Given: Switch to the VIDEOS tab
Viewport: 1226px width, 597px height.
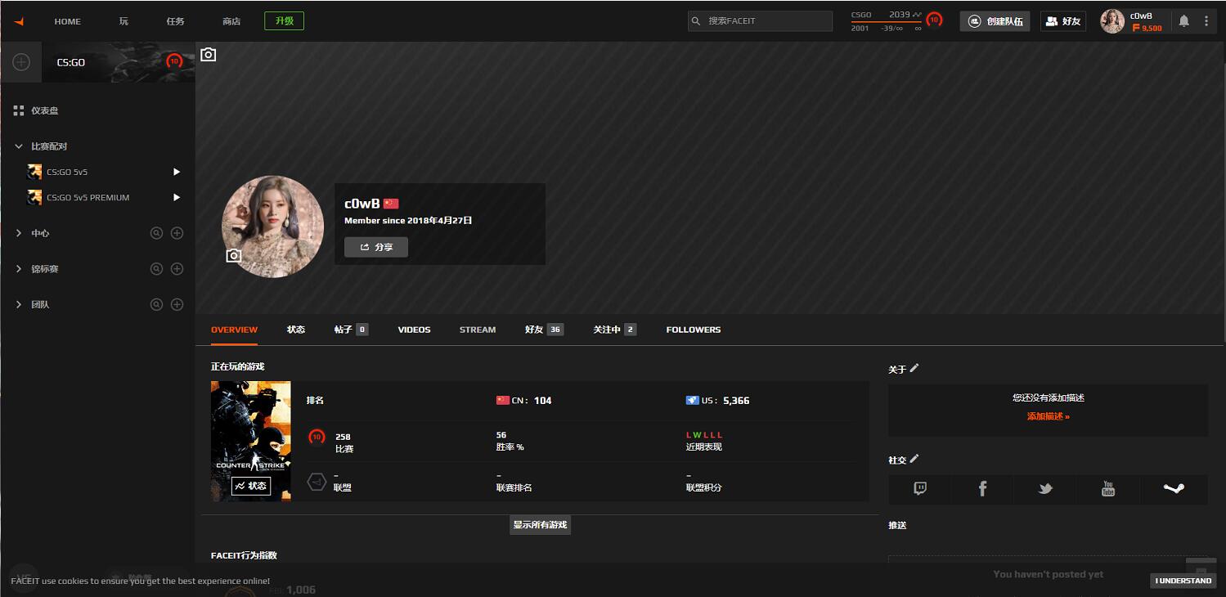Looking at the screenshot, I should click(x=414, y=330).
